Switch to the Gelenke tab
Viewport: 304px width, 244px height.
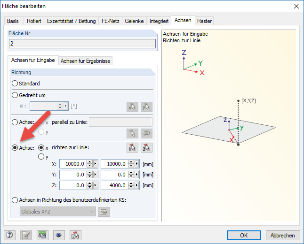[134, 21]
